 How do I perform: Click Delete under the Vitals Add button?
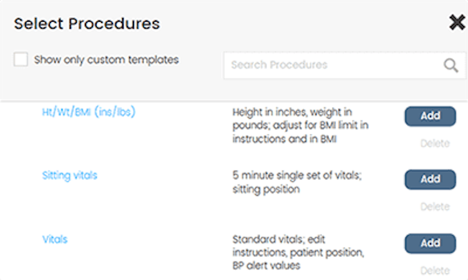[x=434, y=270]
